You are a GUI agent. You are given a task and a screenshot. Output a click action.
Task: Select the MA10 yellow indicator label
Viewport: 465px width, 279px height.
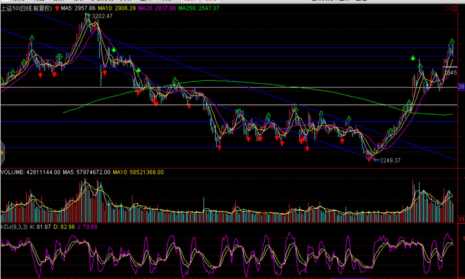click(117, 8)
